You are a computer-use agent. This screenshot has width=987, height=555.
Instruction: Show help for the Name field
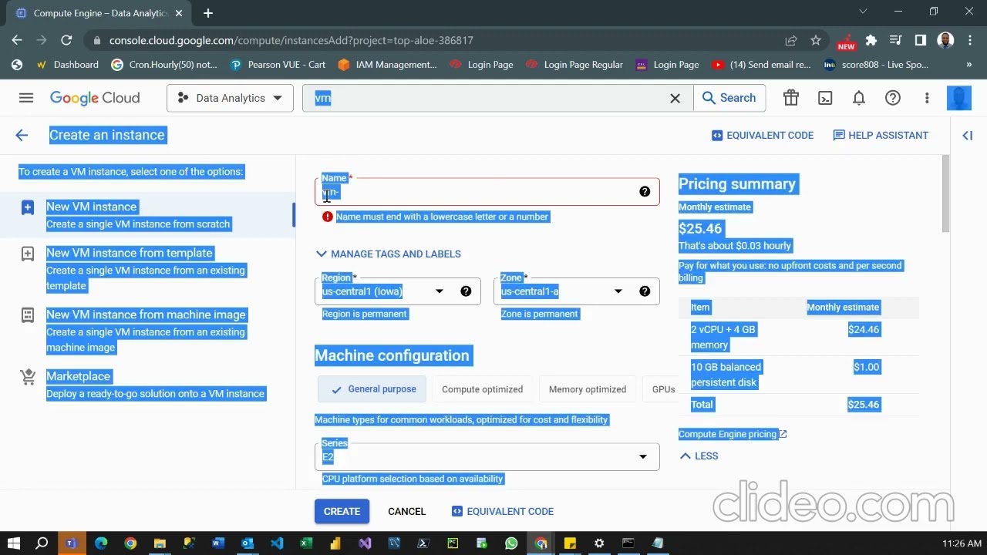pyautogui.click(x=645, y=192)
